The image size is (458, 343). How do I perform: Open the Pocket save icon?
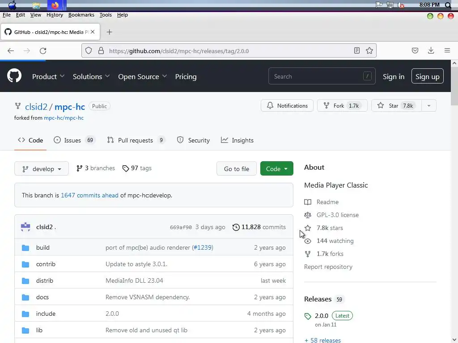(x=415, y=51)
